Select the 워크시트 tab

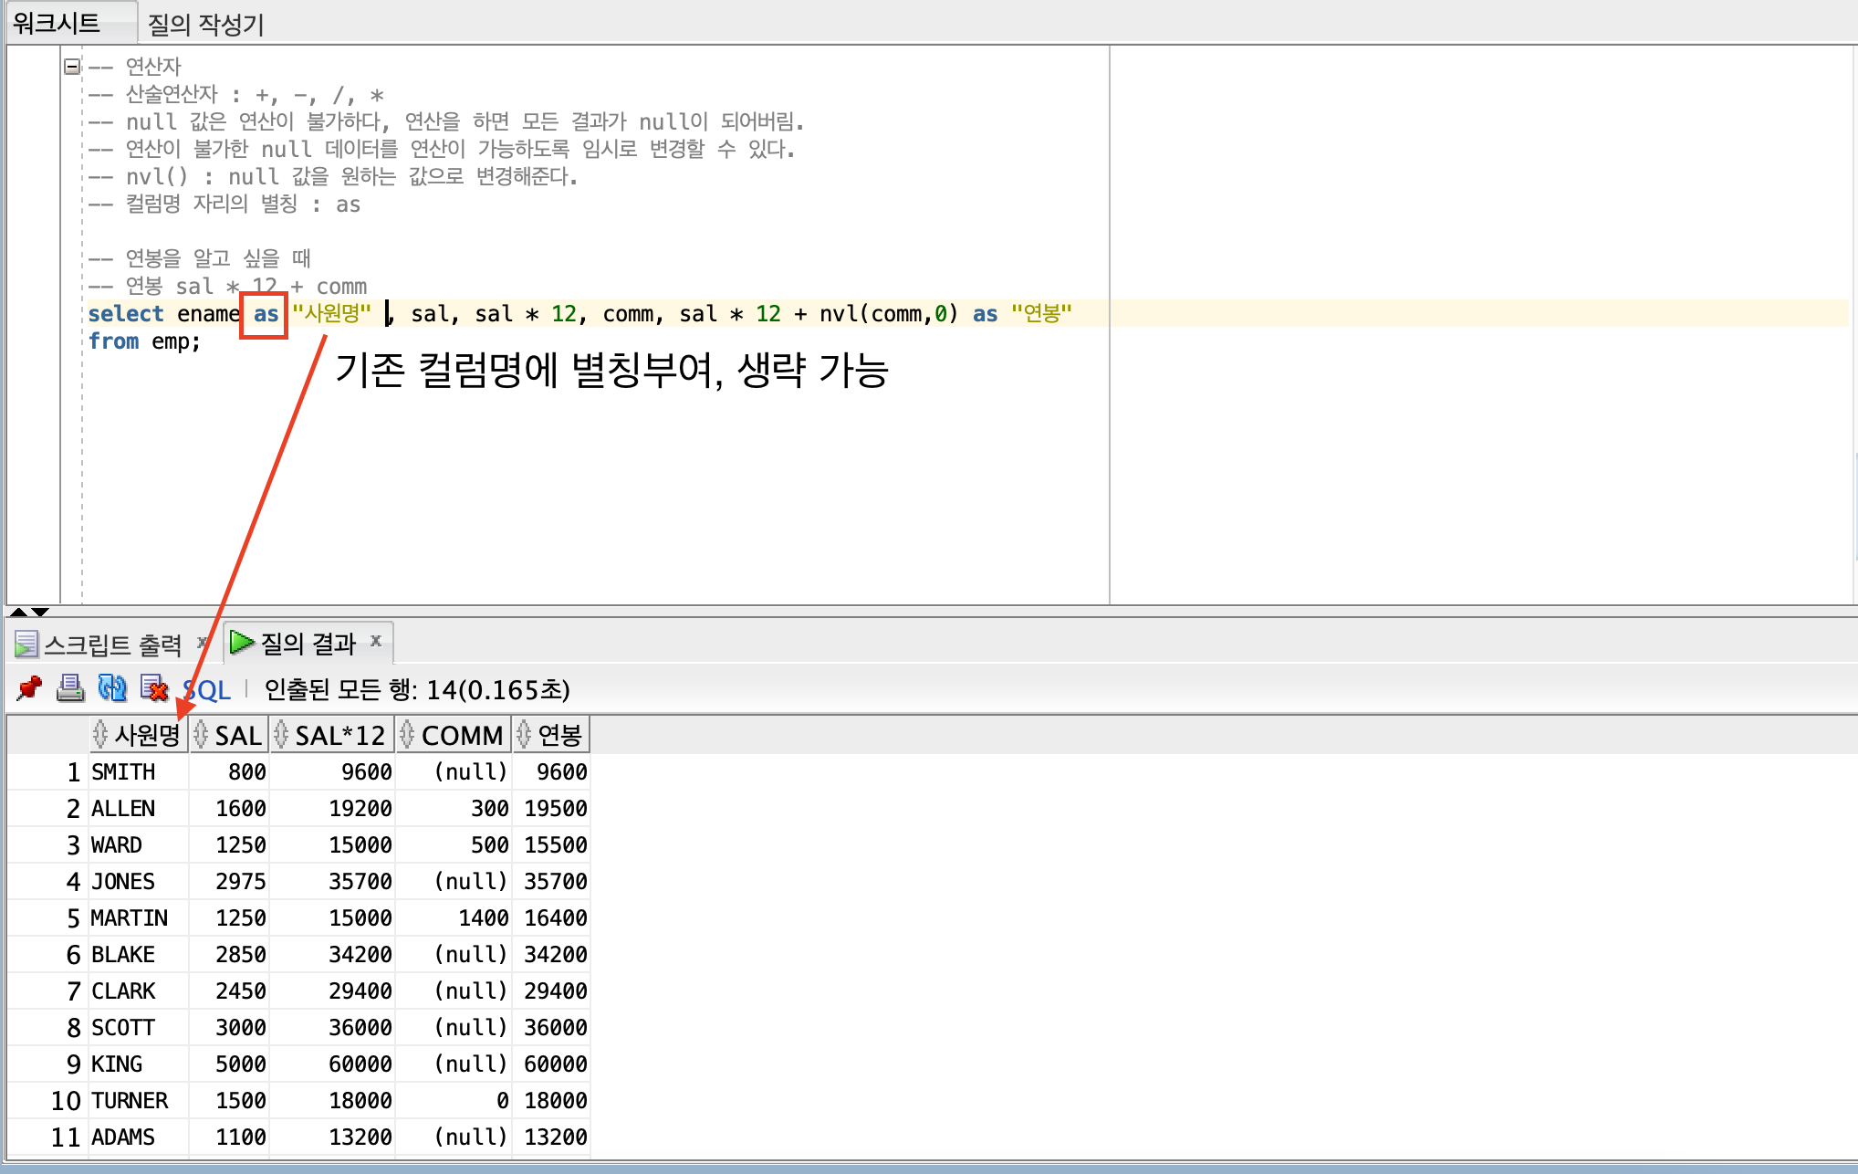point(57,23)
